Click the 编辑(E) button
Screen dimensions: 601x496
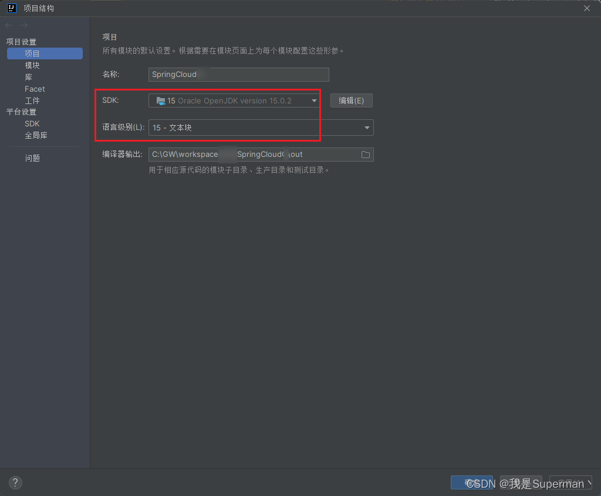pyautogui.click(x=351, y=100)
